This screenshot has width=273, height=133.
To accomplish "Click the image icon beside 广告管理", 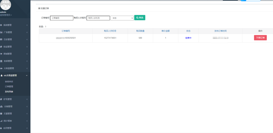I will click(x=1, y=32).
